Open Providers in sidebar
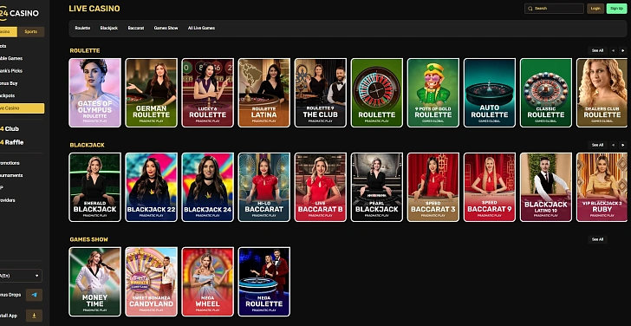Viewport: 631px width, 326px height. [8, 200]
